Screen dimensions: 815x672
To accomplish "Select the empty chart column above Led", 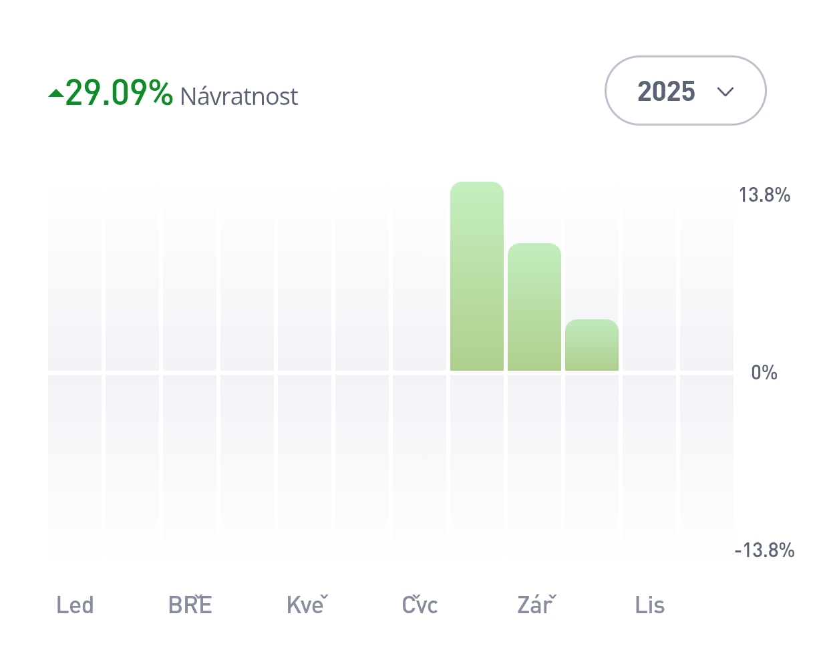I will [x=75, y=281].
